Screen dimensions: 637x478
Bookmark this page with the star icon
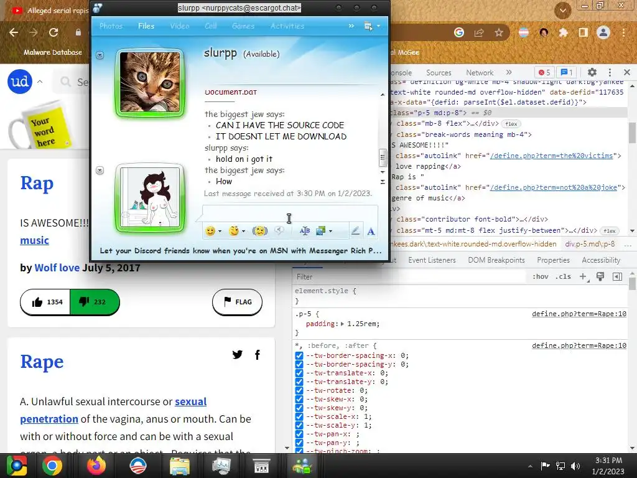point(499,32)
